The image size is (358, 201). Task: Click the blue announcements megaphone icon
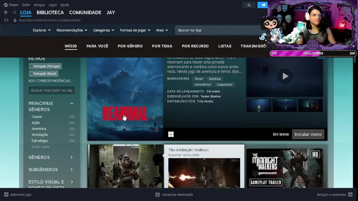tap(263, 5)
